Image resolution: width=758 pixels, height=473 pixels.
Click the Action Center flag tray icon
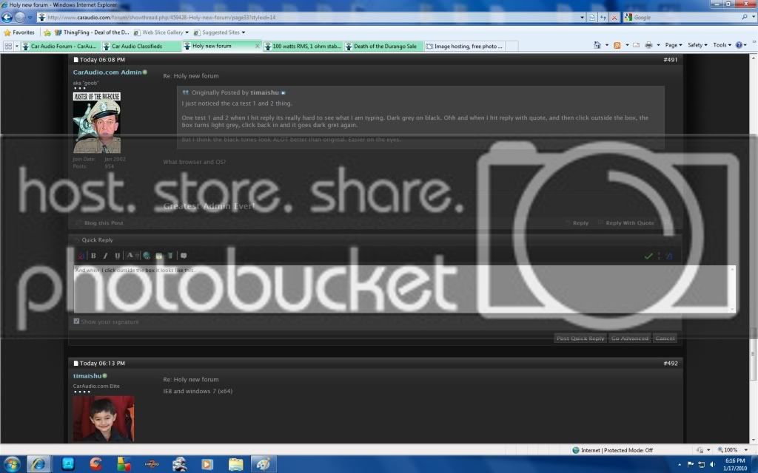(691, 464)
